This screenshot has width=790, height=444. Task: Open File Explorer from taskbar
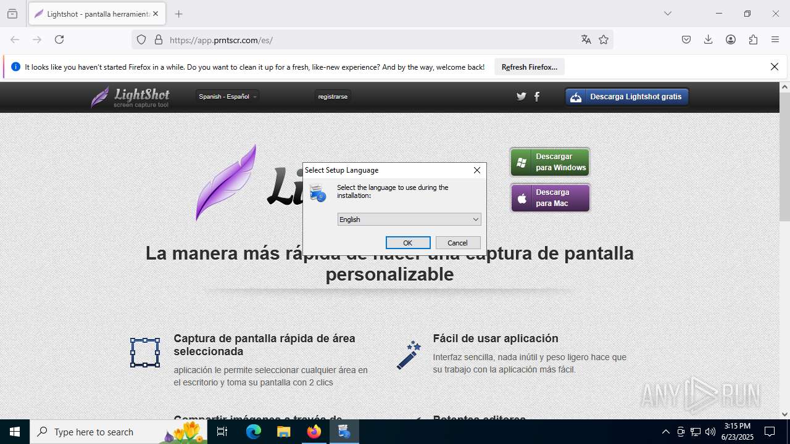(x=283, y=432)
